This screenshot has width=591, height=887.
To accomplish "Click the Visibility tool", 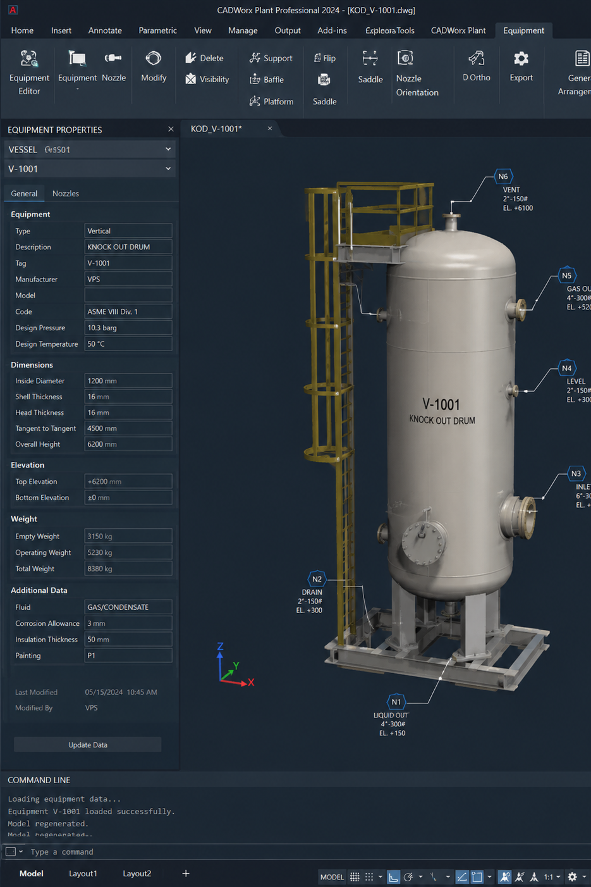I will pyautogui.click(x=207, y=79).
